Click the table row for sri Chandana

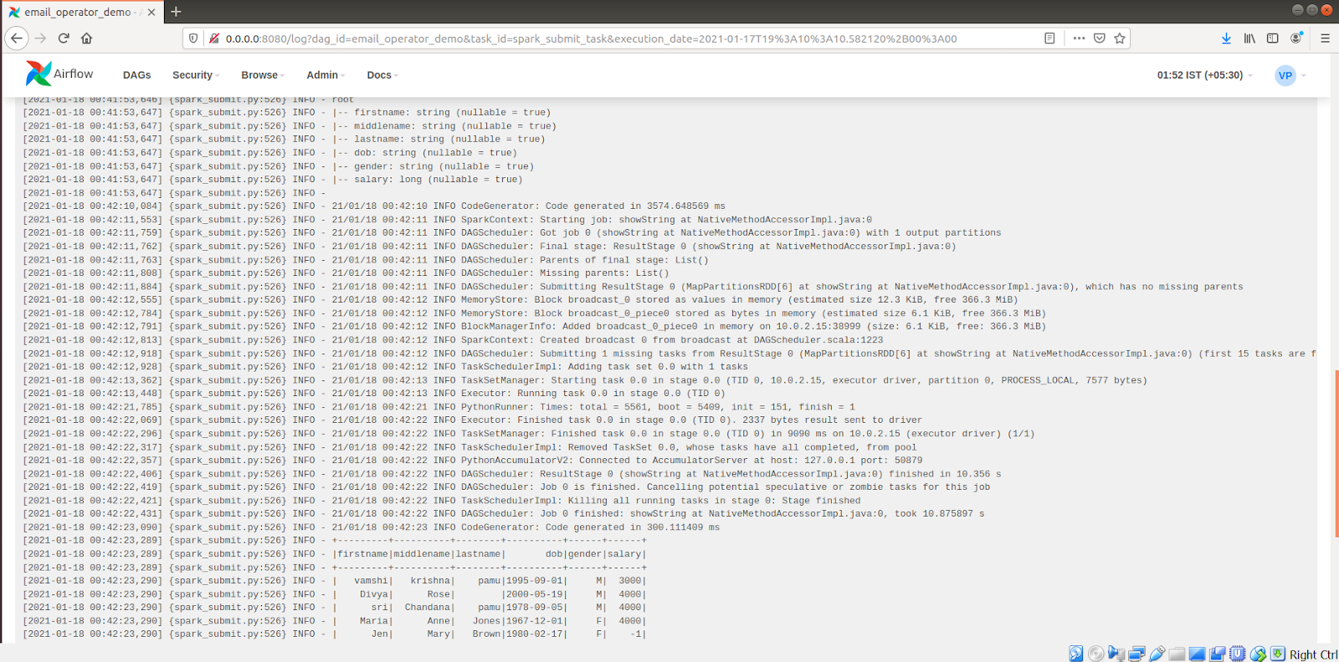335,608
